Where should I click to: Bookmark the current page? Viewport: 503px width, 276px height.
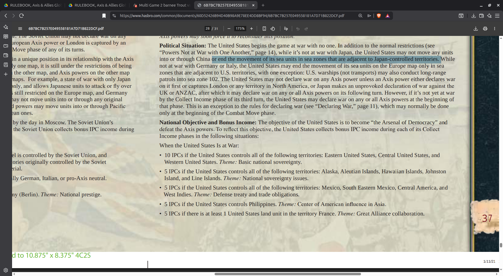tap(104, 16)
